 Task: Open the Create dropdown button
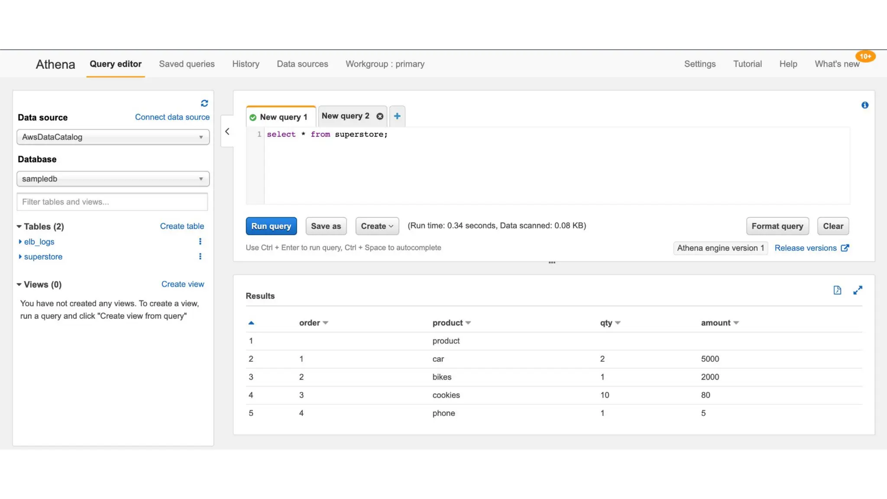point(377,226)
